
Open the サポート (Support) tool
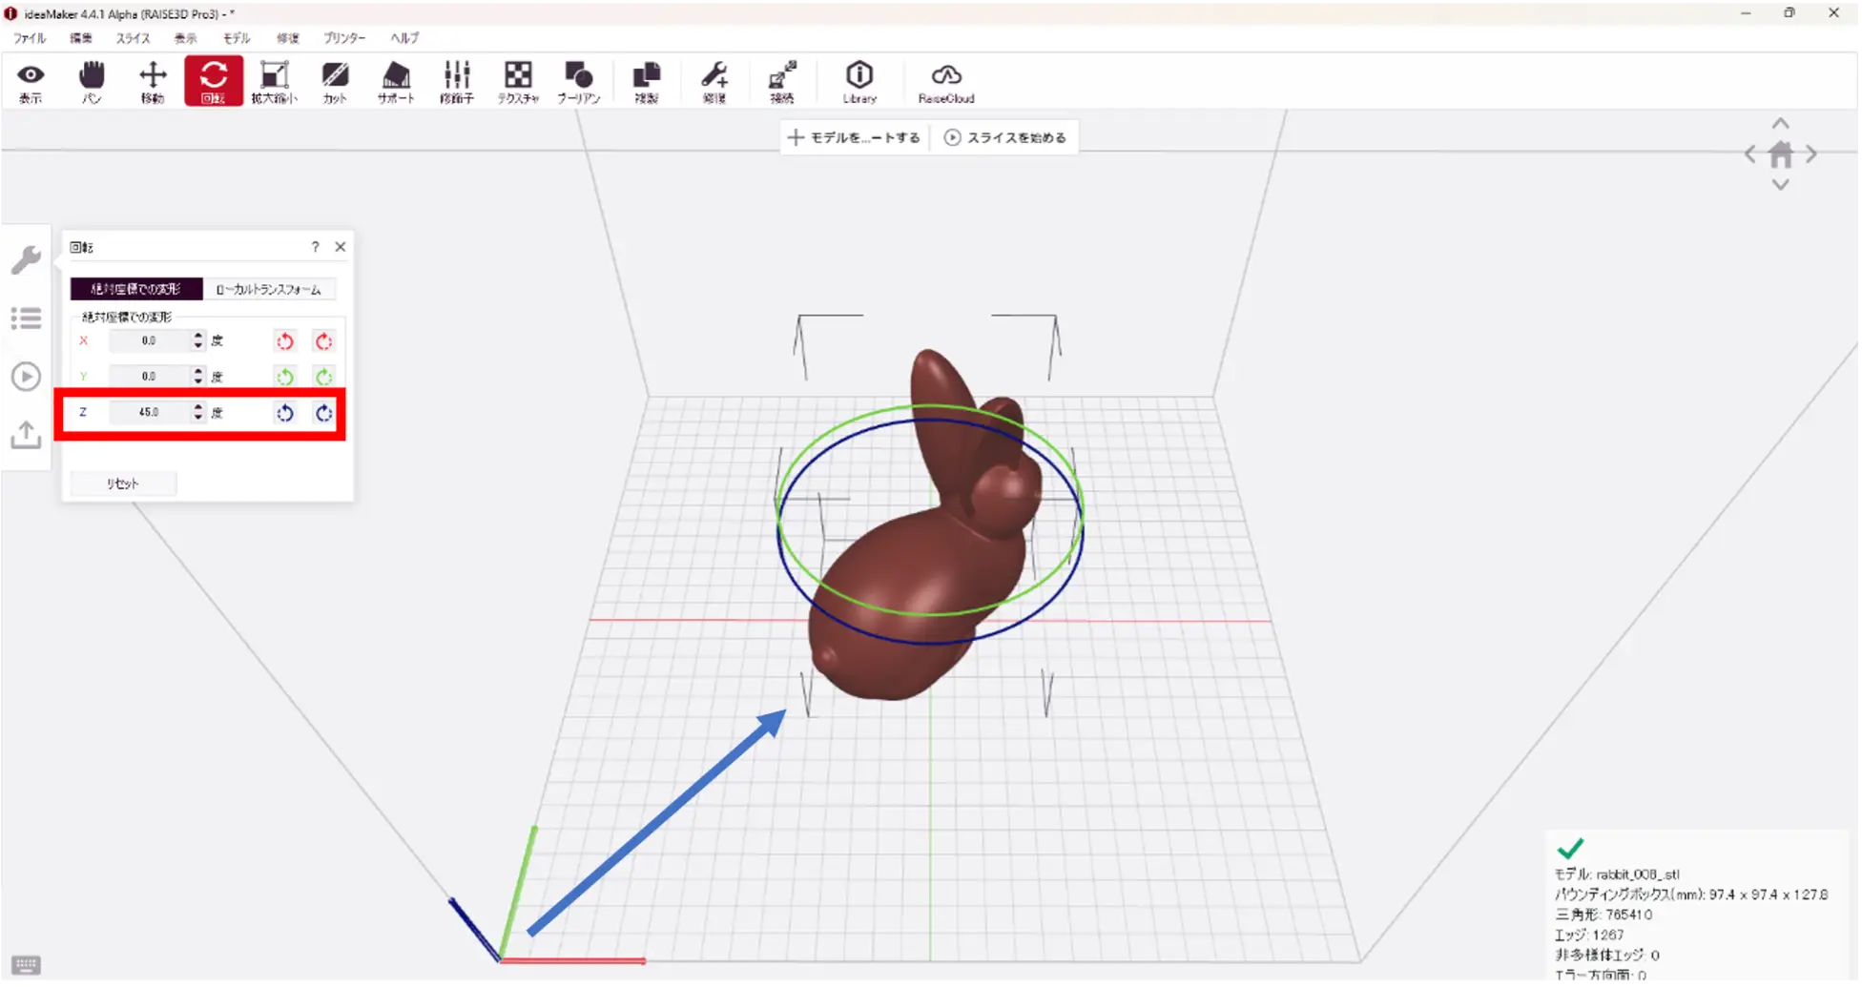tap(396, 82)
